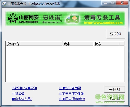Open the 网络堡垒 link
This screenshot has height=107, width=130.
(18, 94)
